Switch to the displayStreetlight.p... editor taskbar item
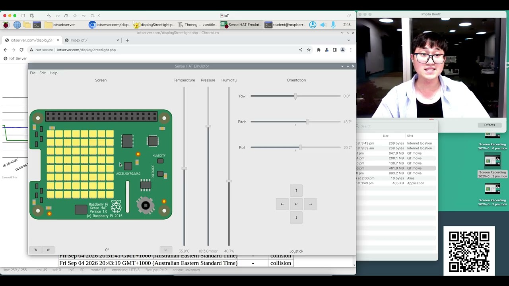Image resolution: width=509 pixels, height=286 pixels. pyautogui.click(x=154, y=25)
